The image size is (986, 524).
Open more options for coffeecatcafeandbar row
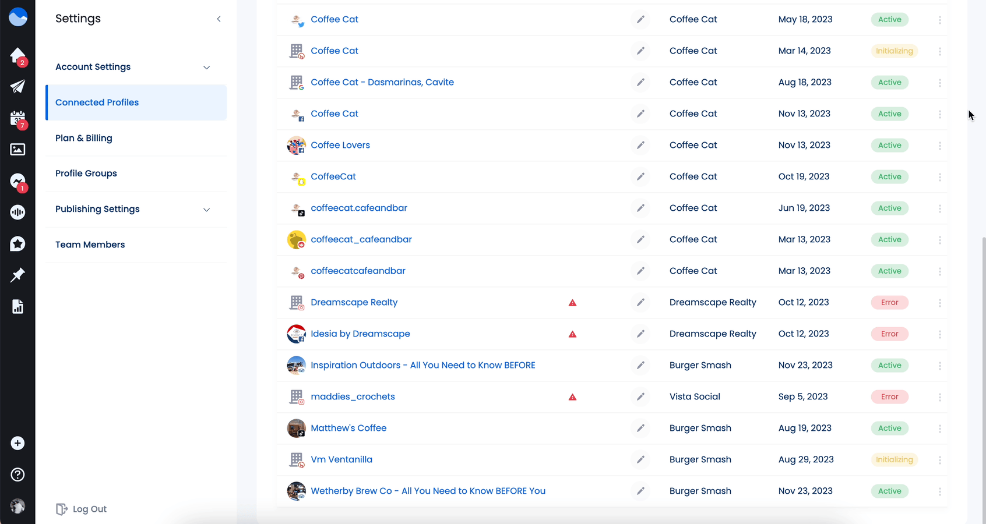[940, 271]
